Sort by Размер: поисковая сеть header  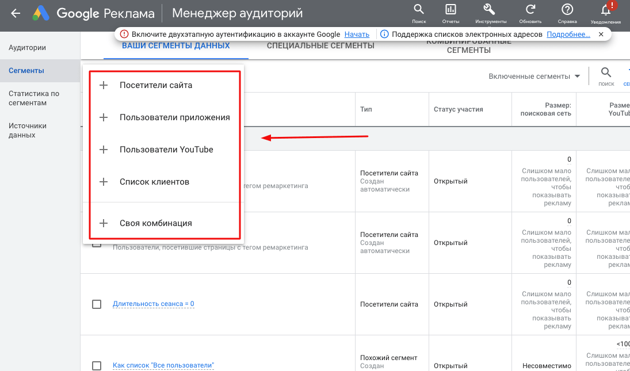click(545, 109)
